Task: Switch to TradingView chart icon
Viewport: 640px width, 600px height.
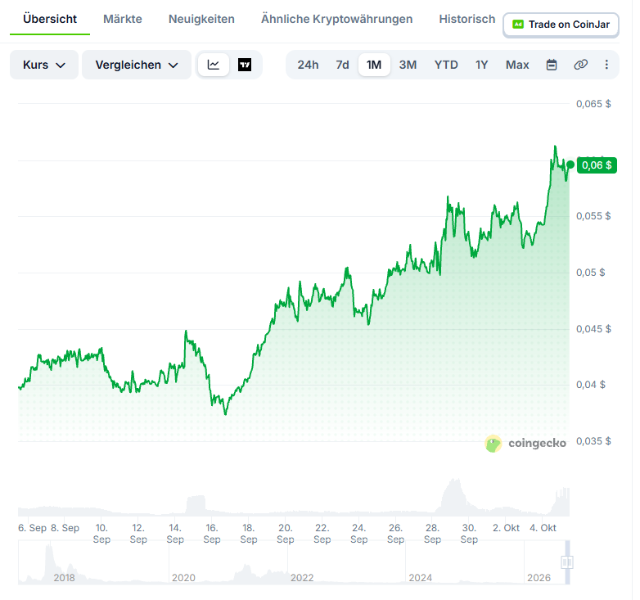Action: tap(245, 65)
